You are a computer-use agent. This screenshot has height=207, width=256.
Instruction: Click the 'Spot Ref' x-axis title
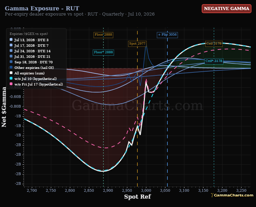(x=137, y=197)
